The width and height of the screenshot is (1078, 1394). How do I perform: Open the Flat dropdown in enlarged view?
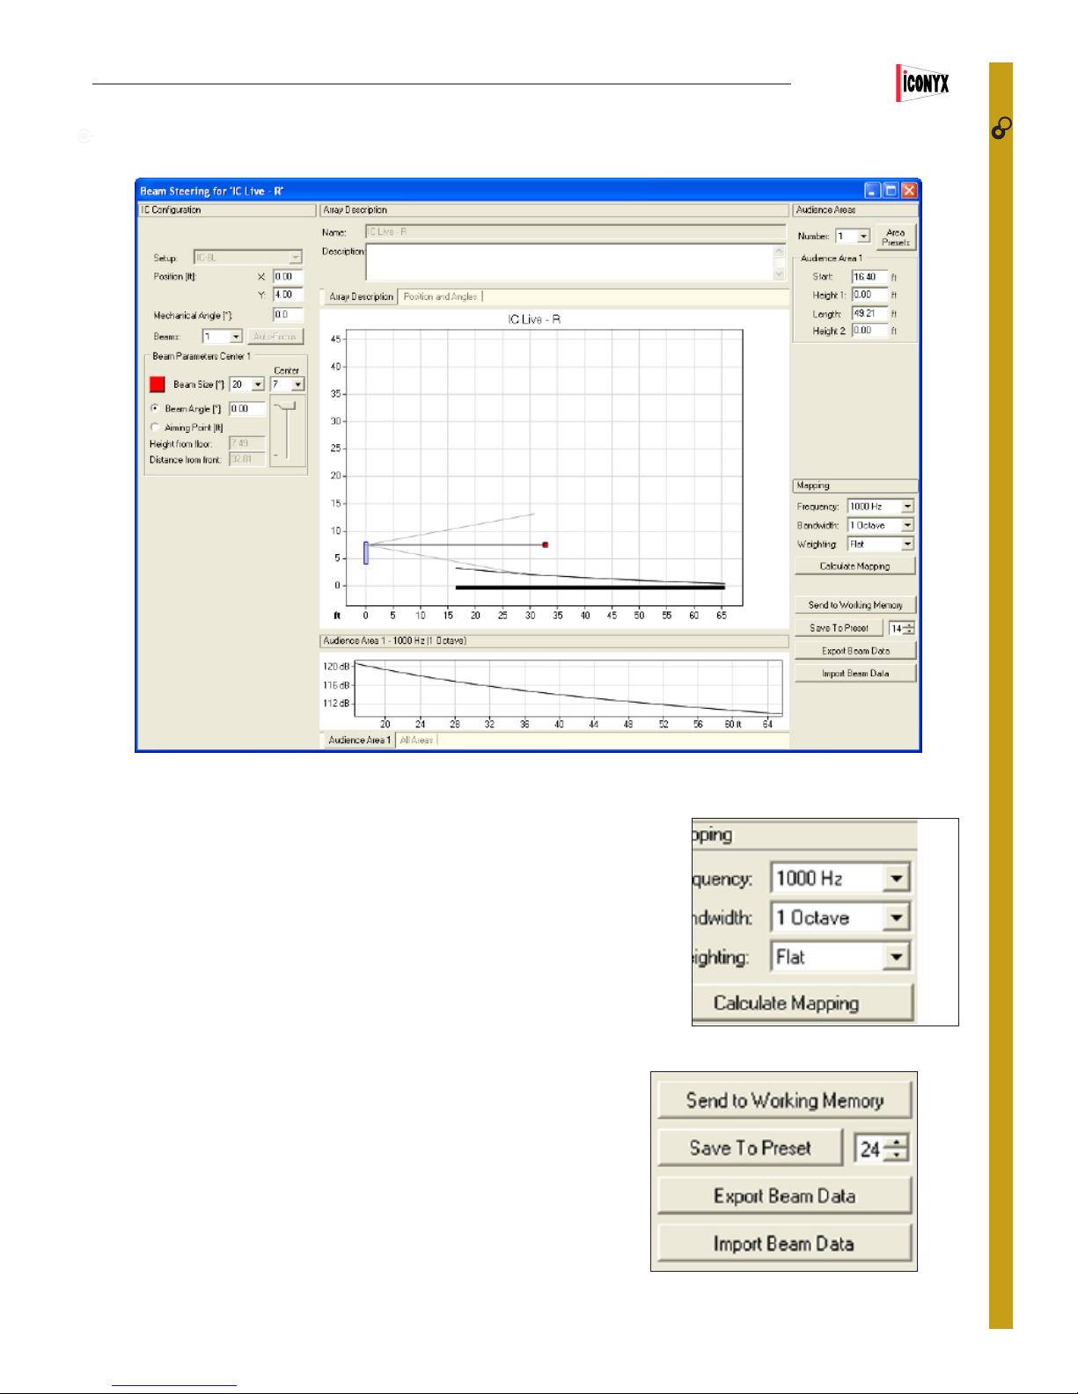896,956
